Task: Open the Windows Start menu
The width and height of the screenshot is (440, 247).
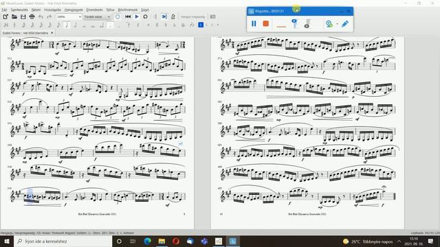Action: (x=6, y=241)
